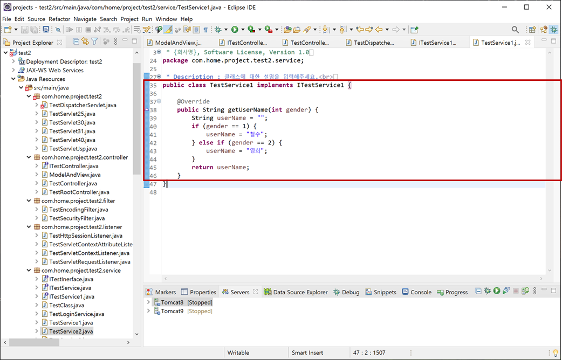
Task: Click the Last Edit Location icon
Action: point(360,30)
